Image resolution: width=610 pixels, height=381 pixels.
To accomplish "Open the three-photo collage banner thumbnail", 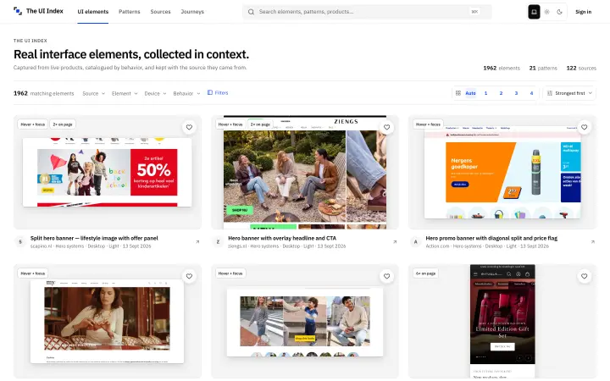I will pyautogui.click(x=305, y=323).
